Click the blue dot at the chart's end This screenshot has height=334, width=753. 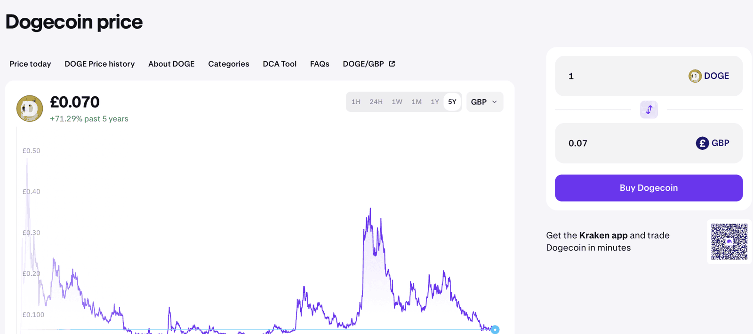tap(495, 330)
